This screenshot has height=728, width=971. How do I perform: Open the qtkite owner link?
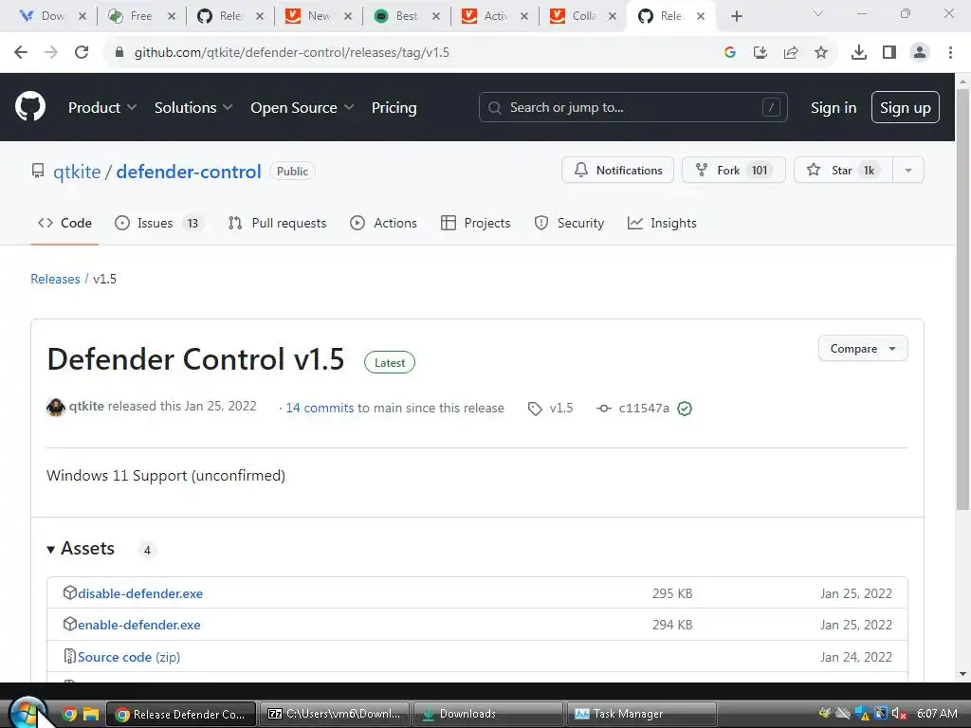(x=77, y=172)
